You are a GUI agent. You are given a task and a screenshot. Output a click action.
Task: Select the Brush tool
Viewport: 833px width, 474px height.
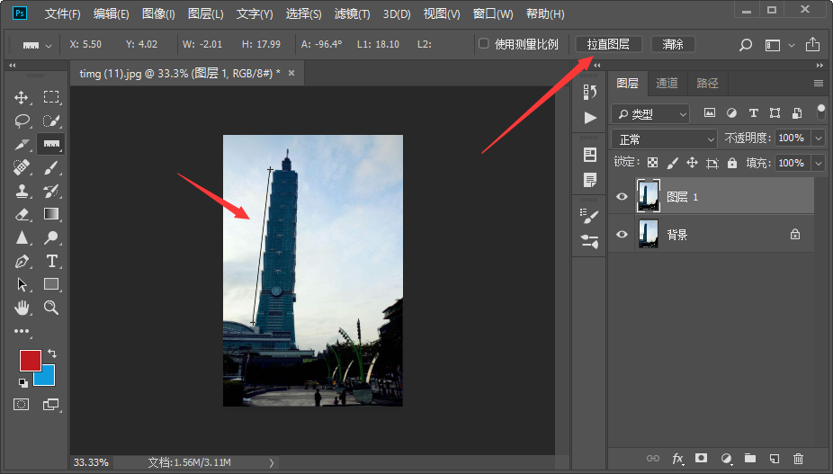coord(51,167)
